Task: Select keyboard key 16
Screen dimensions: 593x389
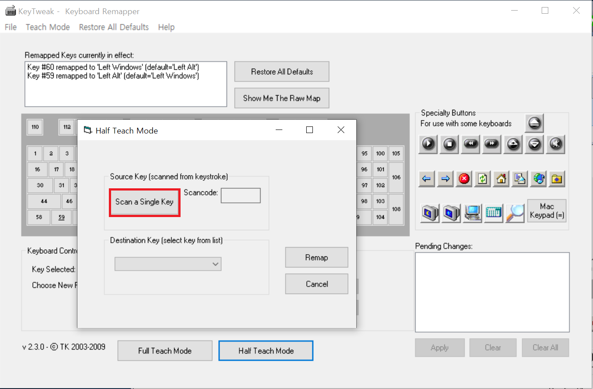Action: pos(38,169)
